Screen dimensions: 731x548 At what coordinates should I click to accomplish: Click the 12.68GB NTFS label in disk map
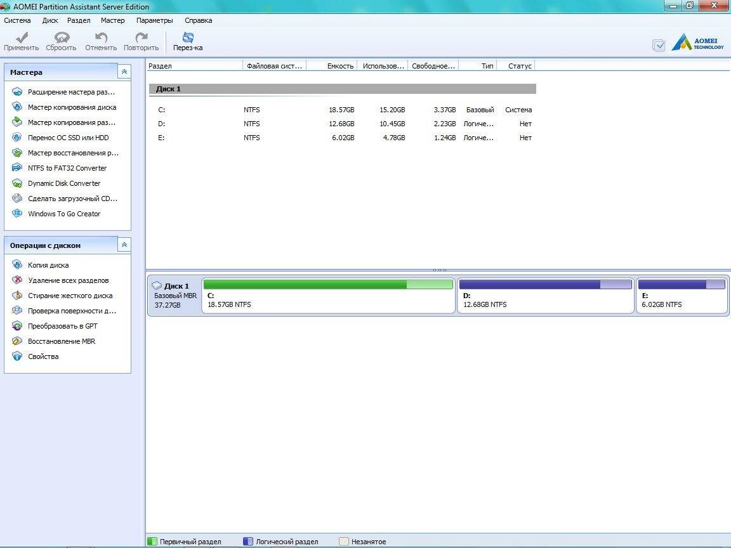(x=485, y=304)
